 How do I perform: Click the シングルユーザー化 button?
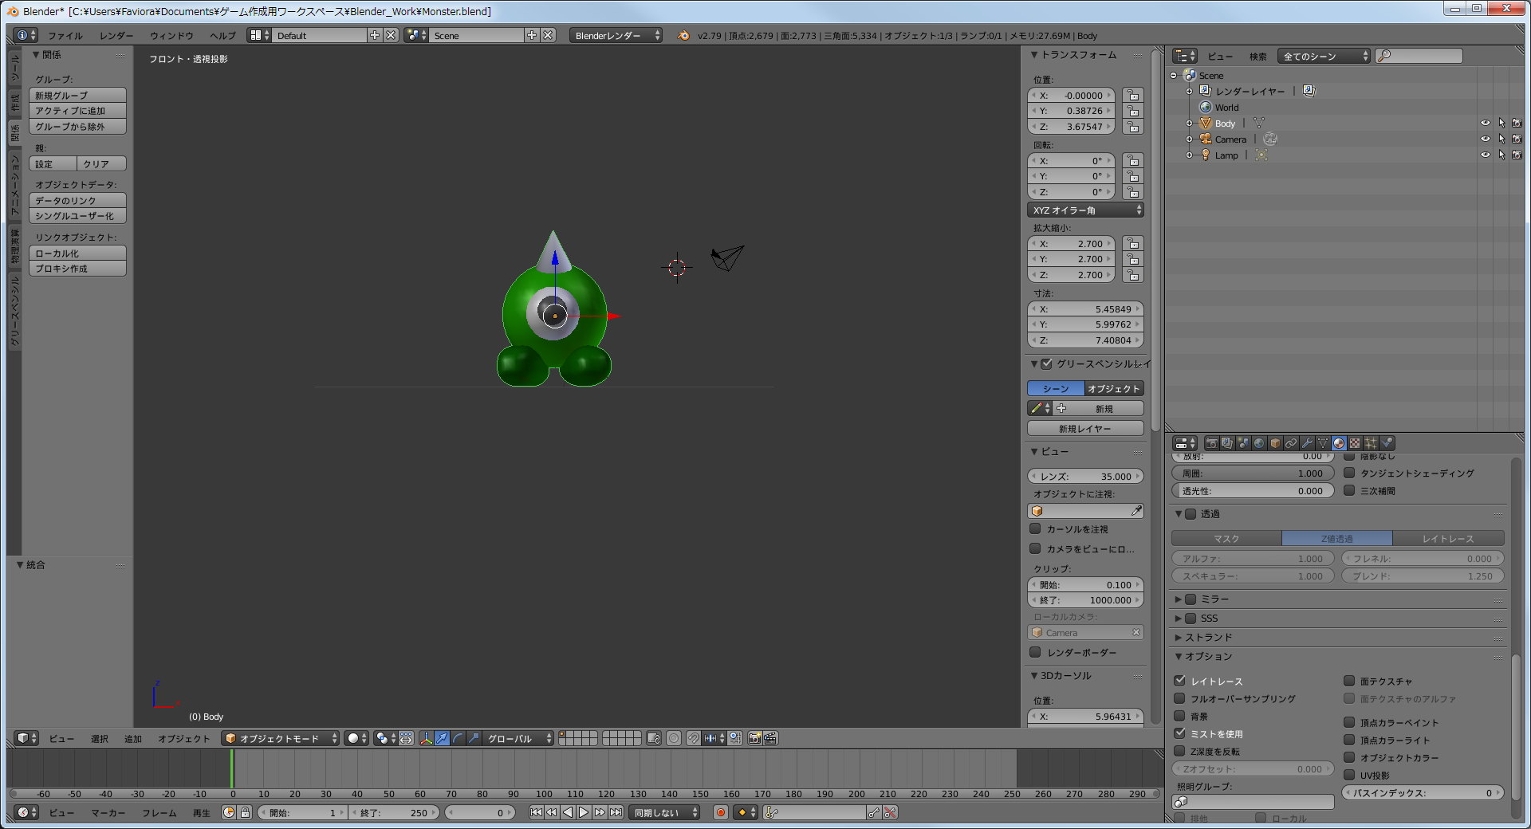pos(77,216)
